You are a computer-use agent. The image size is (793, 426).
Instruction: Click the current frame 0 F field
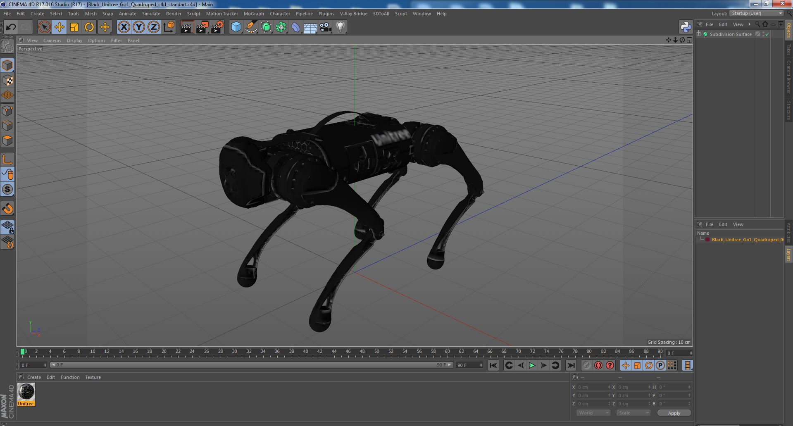coord(33,365)
